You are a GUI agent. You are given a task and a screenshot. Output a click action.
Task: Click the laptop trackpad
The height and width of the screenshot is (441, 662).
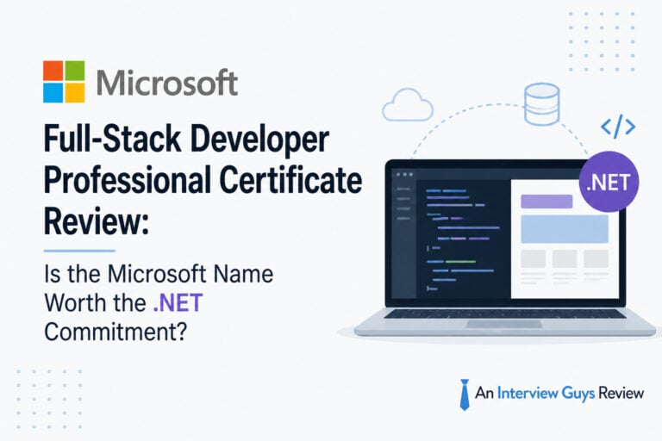504,324
